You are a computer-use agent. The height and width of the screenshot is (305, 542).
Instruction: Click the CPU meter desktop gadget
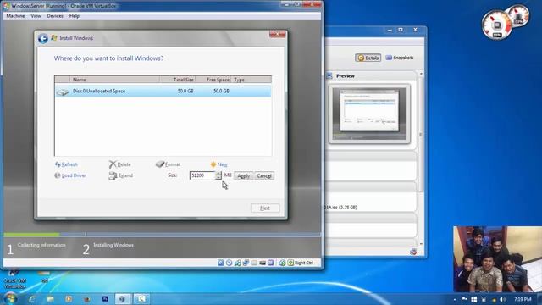point(497,25)
